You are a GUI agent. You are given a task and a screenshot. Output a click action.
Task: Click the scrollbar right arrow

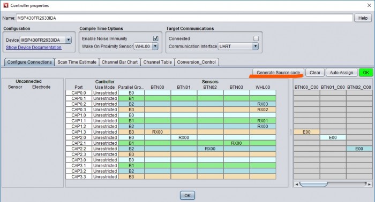pos(370,184)
